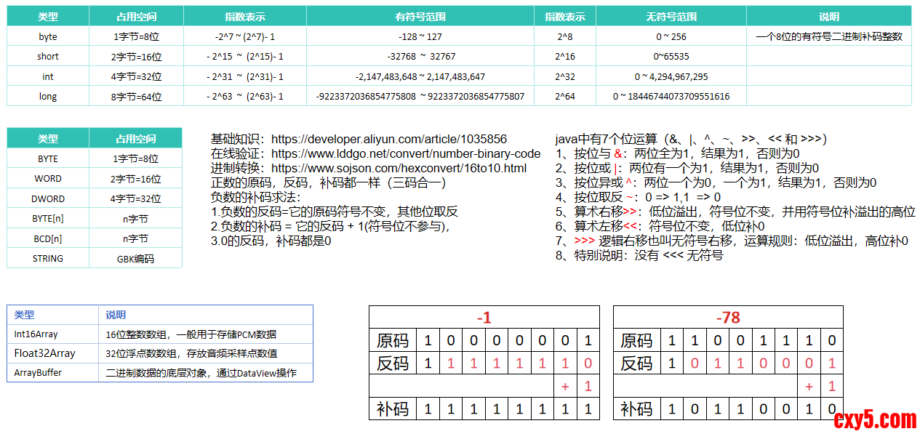Select the DWORD cell
This screenshot has width=920, height=434.
point(48,198)
